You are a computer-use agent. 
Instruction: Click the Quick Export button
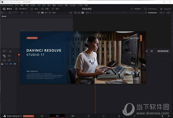point(136,9)
